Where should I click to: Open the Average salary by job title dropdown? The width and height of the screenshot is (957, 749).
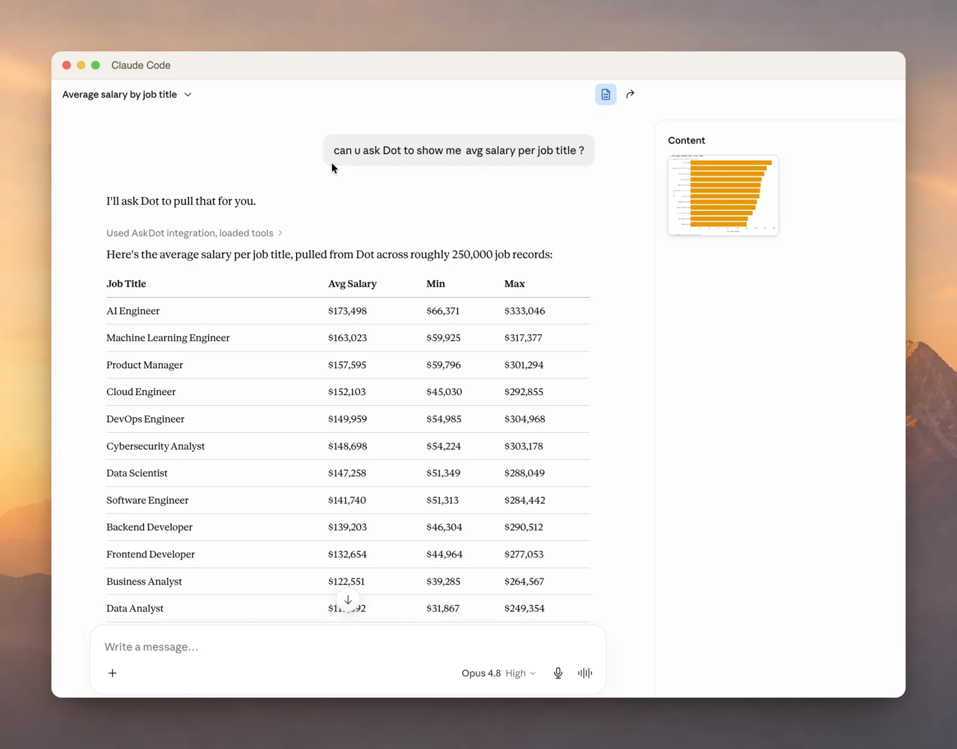(127, 94)
